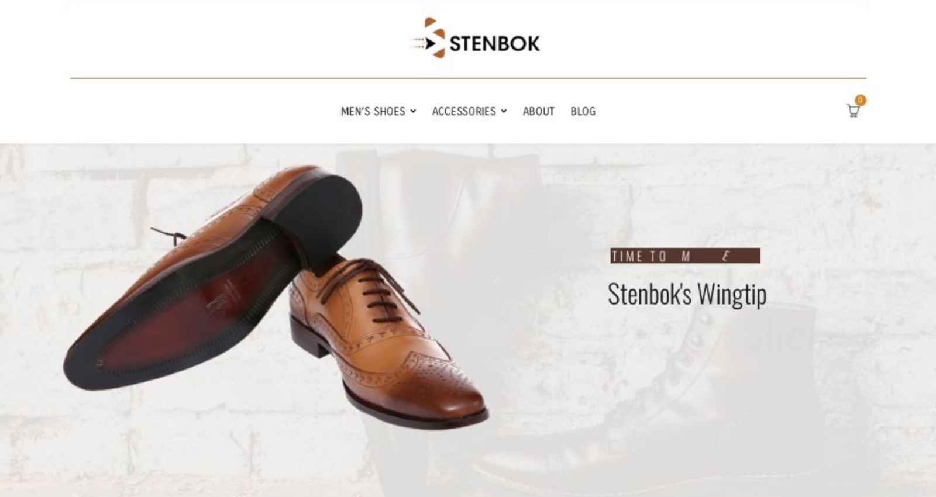Click the brown 'TIME TO' banner label
Screen dimensions: 936x497
coord(685,256)
